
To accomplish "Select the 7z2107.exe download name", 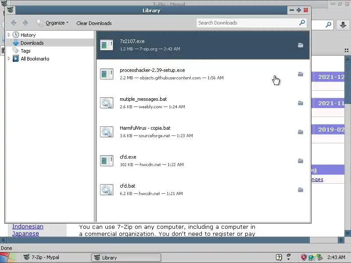I will coord(132,41).
